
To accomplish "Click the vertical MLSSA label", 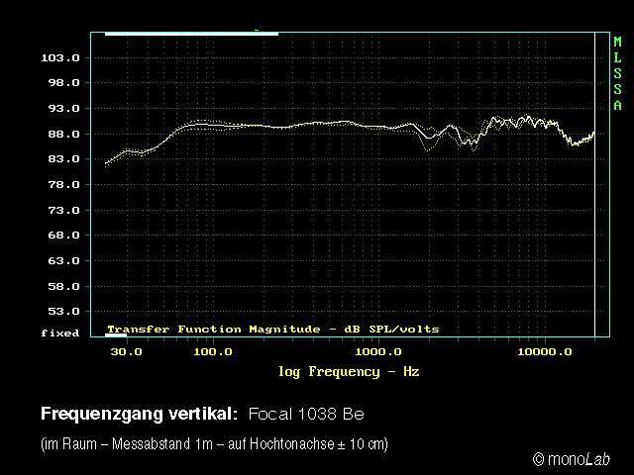I will [x=617, y=73].
